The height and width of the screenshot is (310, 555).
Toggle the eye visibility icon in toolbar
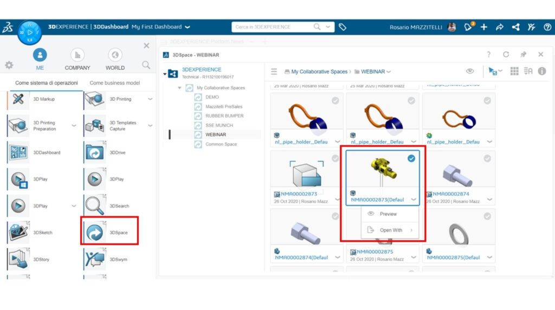click(x=470, y=71)
